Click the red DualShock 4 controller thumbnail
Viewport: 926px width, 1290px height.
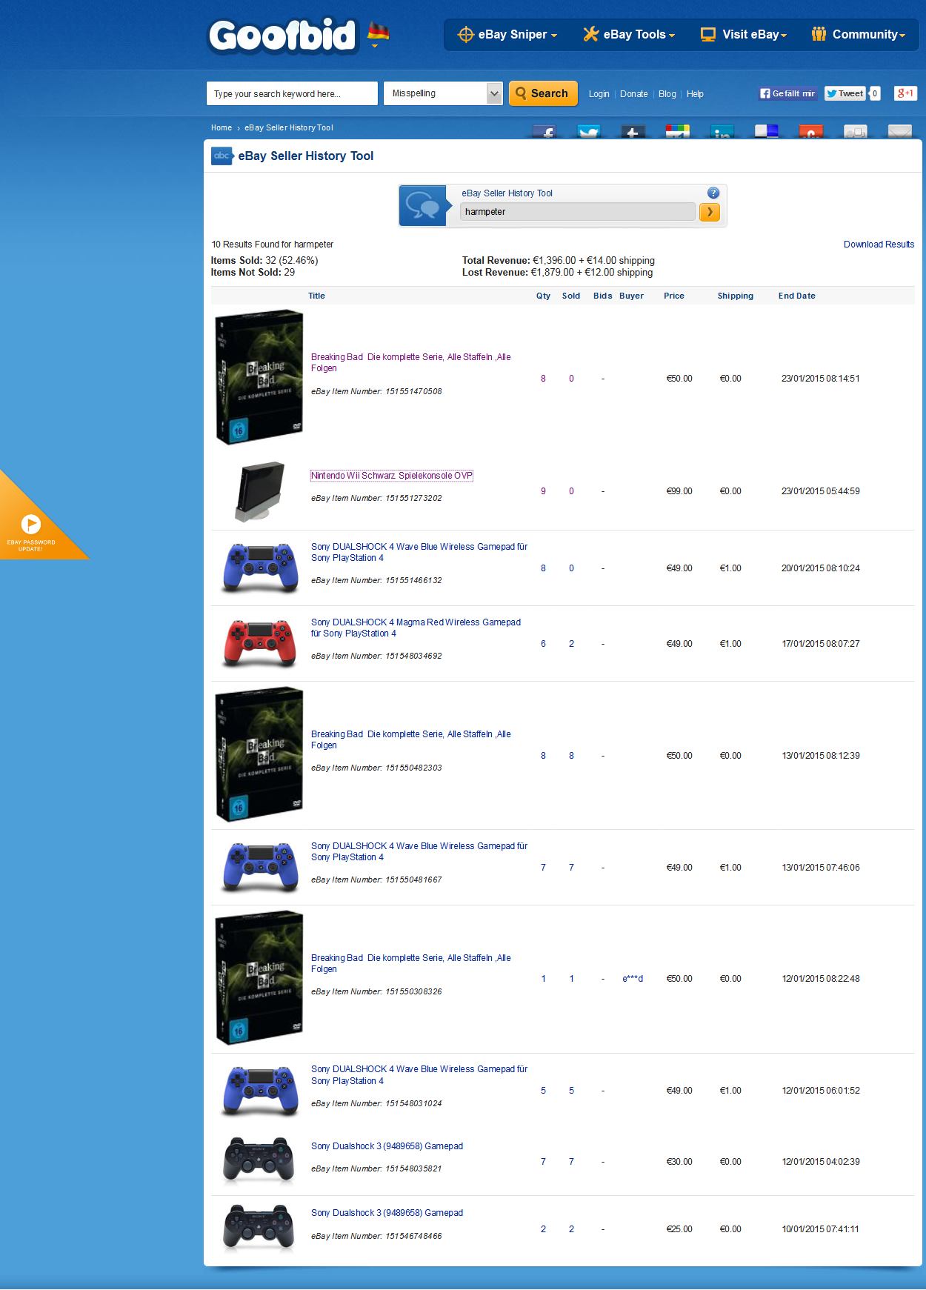click(x=260, y=644)
